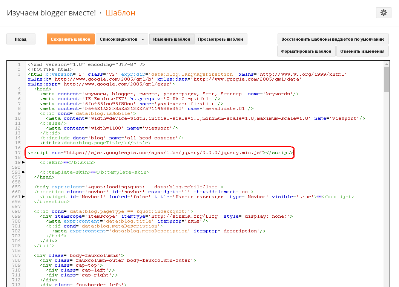The image size is (399, 287).
Task: Click Форматировать шаблон button
Action: [x=306, y=51]
